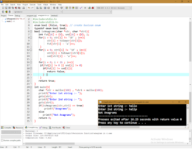Screen dimensions: 192x149
Task: Open the (globals) scope dropdown
Action: (x=38, y=12)
